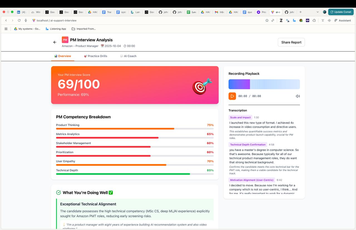Bookmark this page with the star icon
Viewport: 356px width, 230px height.
(267, 20)
